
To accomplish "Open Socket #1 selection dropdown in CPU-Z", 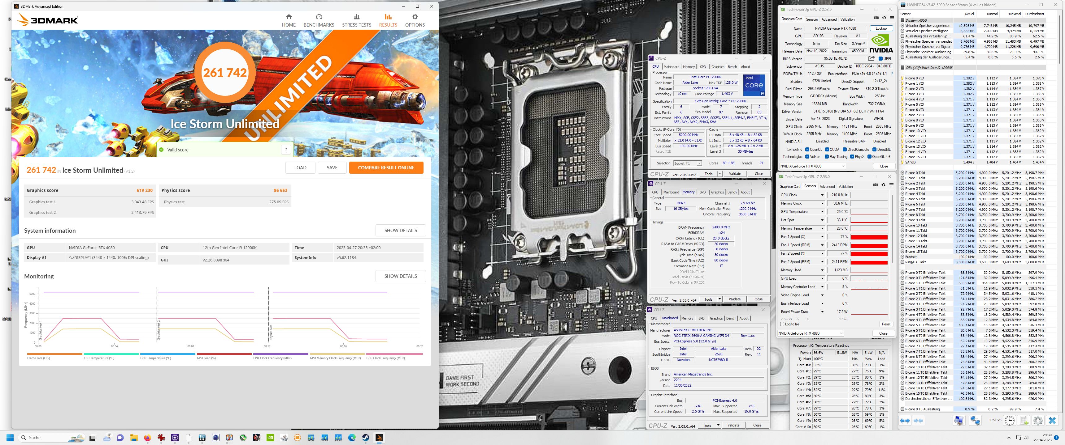I will click(688, 163).
